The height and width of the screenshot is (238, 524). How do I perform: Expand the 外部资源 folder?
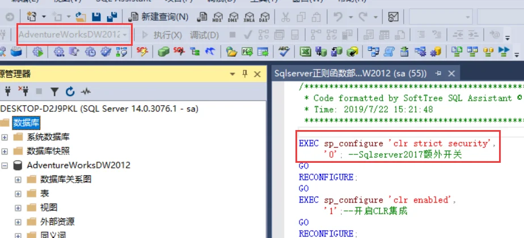coord(18,222)
